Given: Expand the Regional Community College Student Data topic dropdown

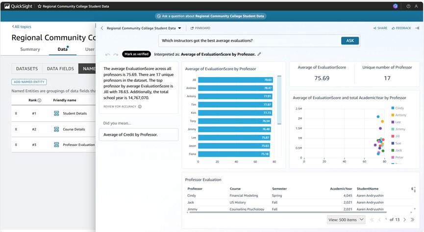Looking at the screenshot, I should coord(179,28).
